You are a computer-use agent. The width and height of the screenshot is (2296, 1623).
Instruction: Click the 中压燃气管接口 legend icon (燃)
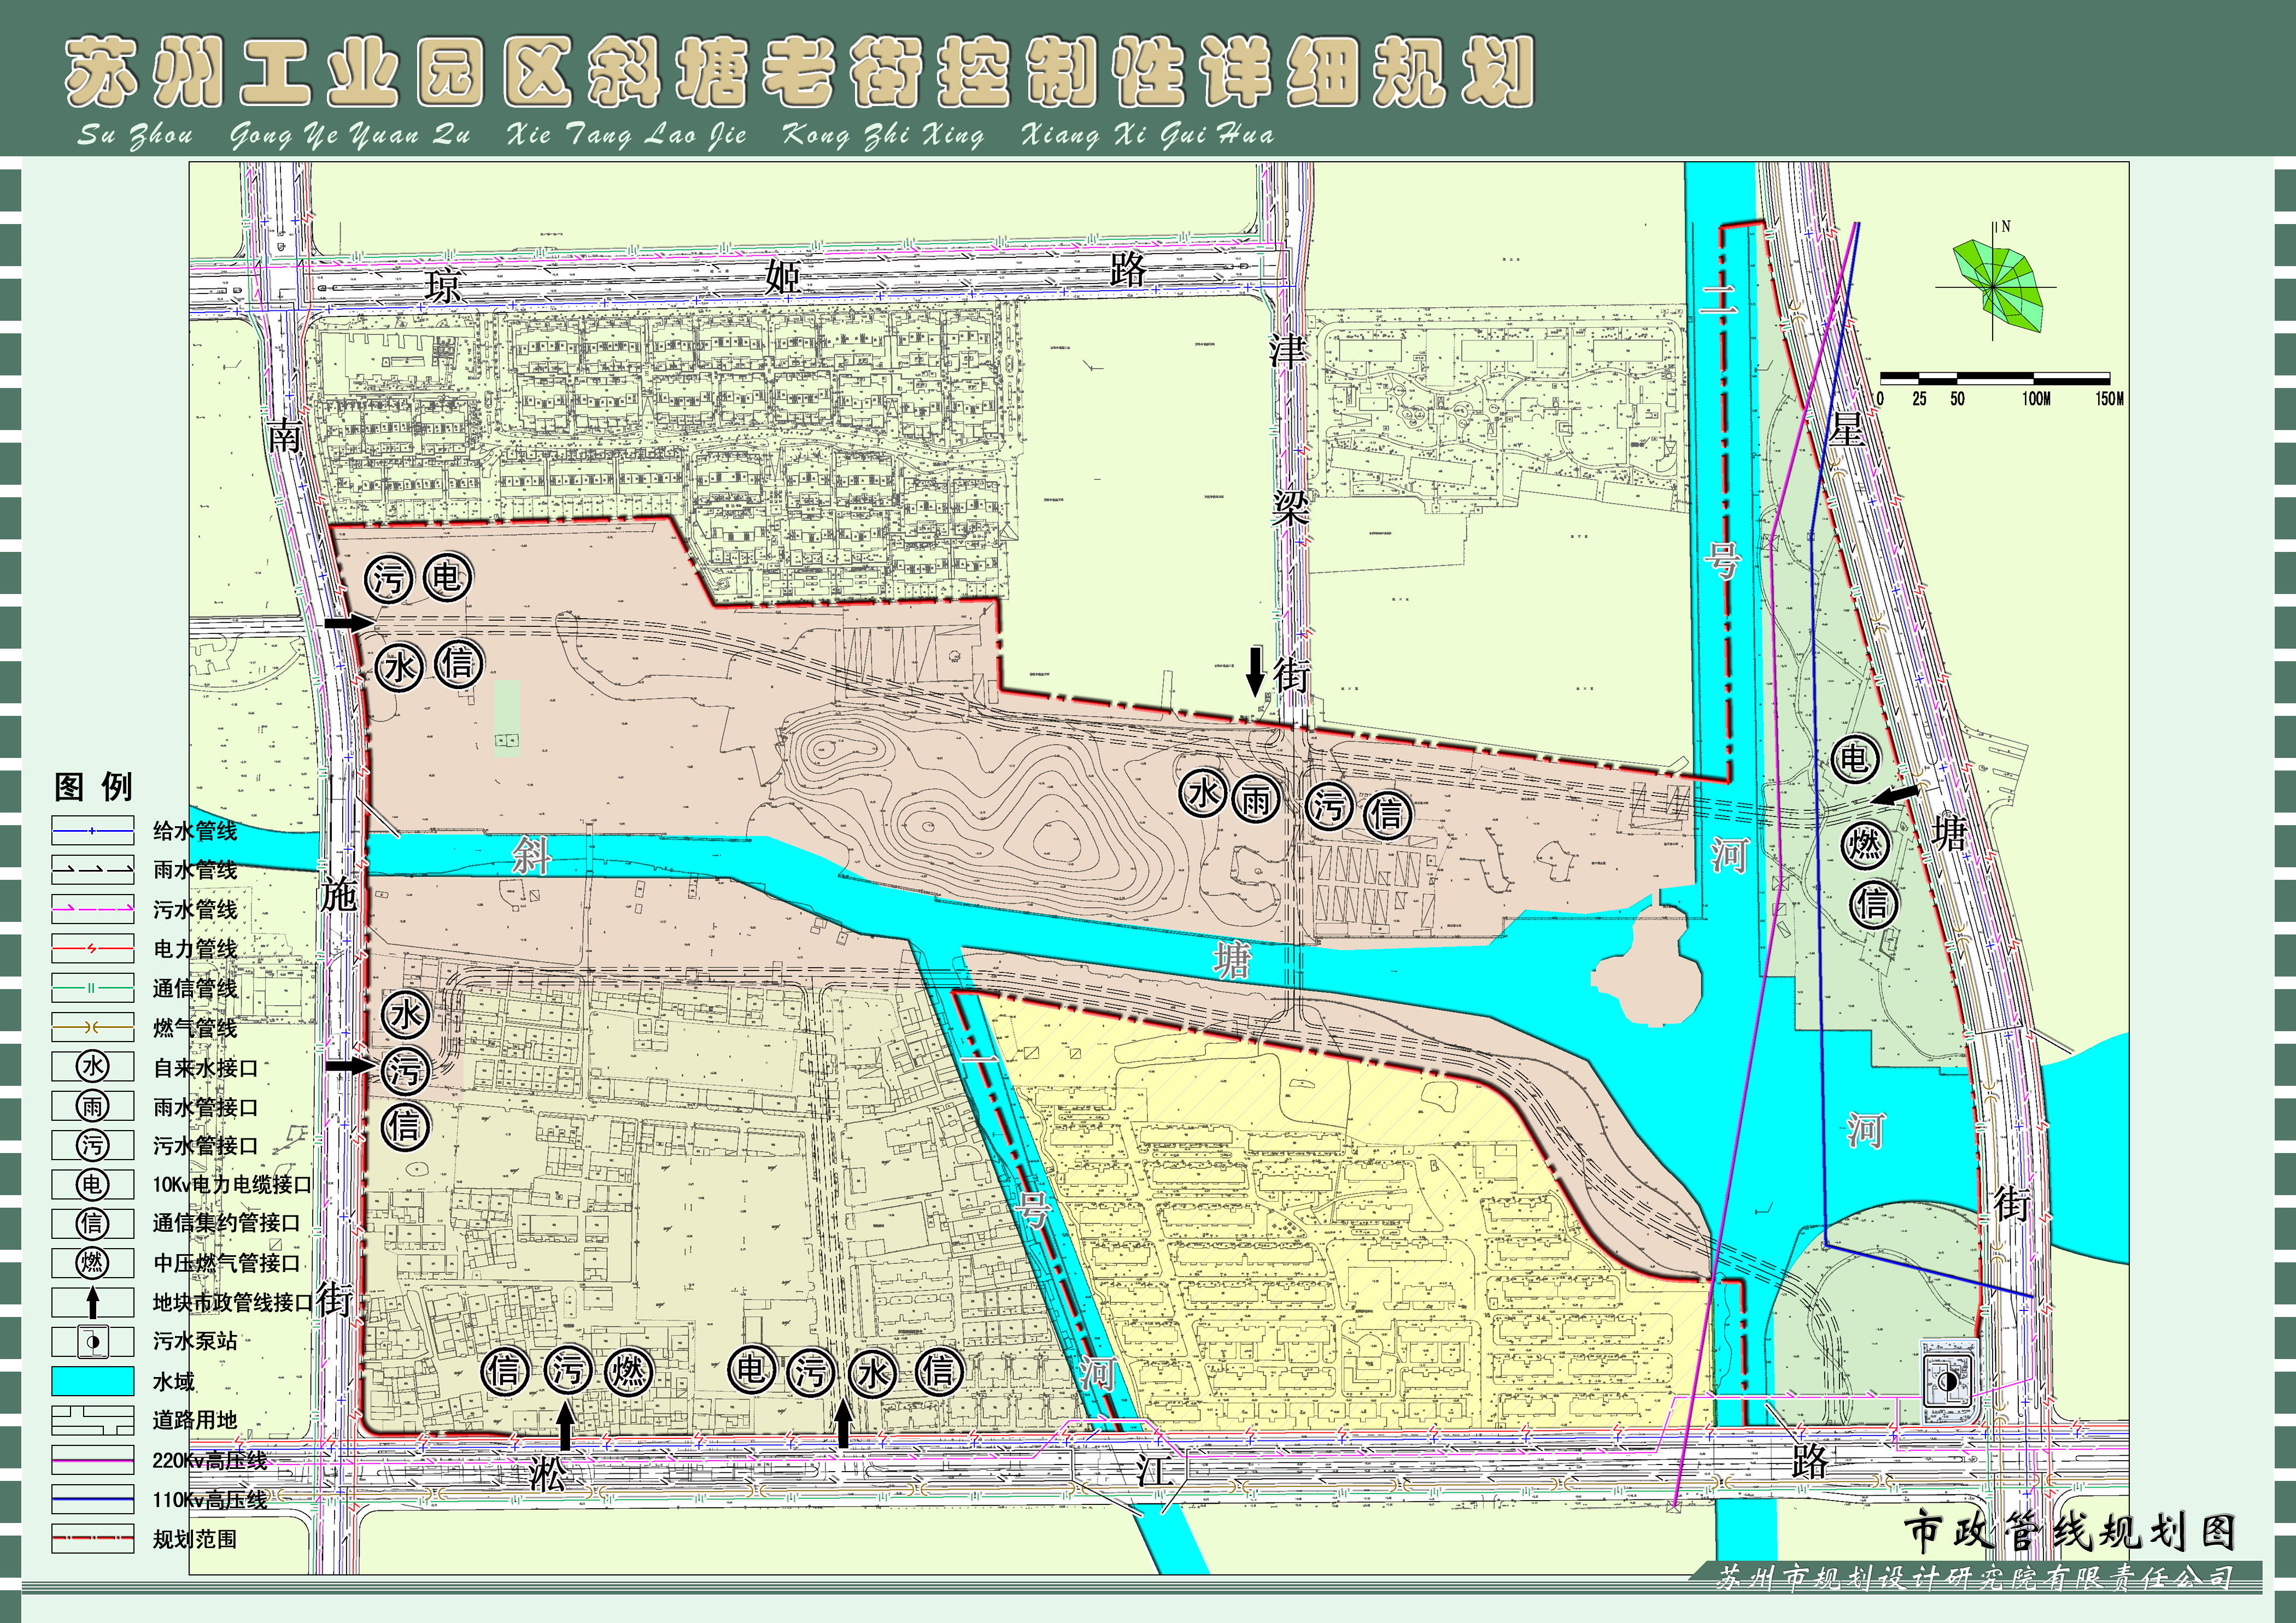click(92, 1262)
